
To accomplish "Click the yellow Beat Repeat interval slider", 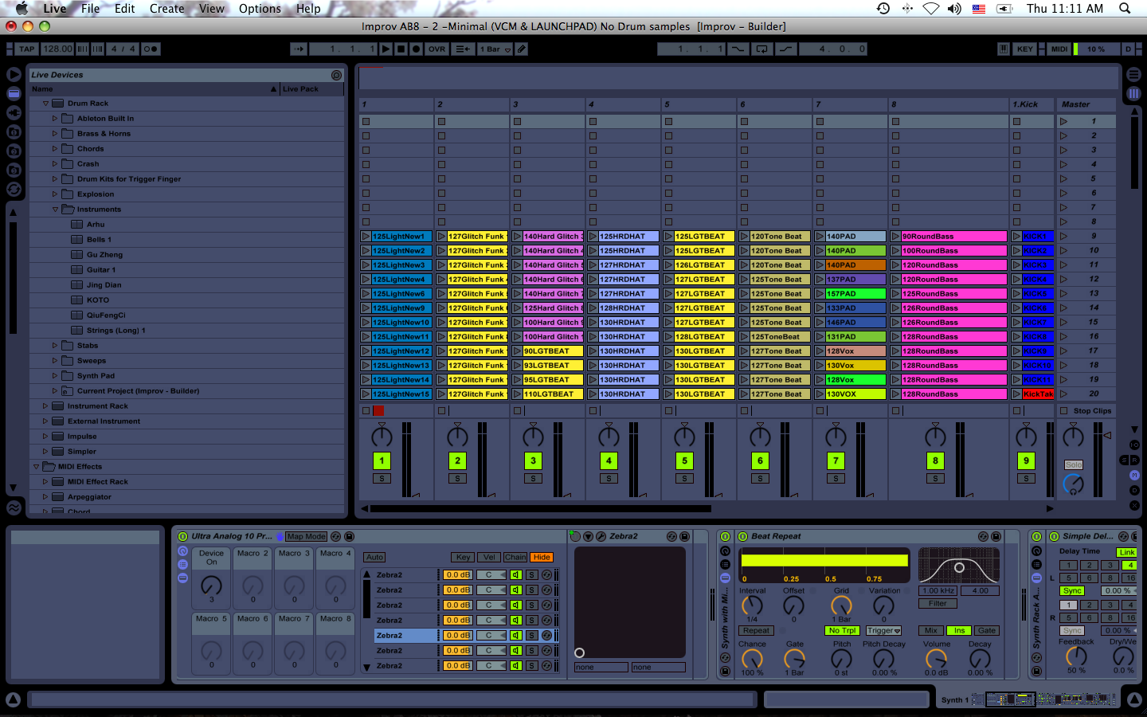I will 824,560.
